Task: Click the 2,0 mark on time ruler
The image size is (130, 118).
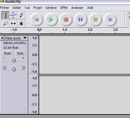Action: pyautogui.click(x=90, y=30)
